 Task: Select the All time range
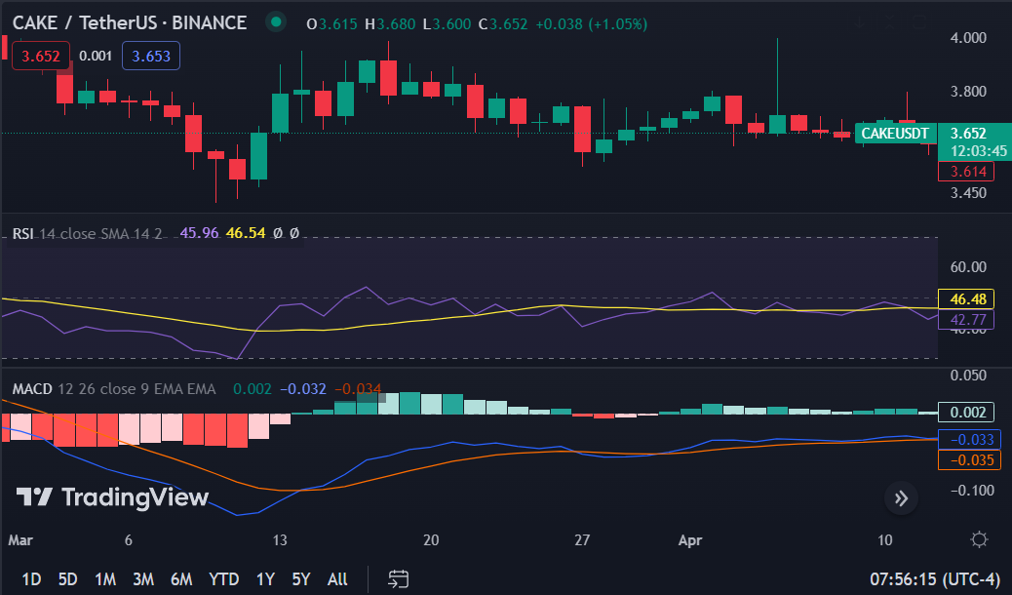337,578
